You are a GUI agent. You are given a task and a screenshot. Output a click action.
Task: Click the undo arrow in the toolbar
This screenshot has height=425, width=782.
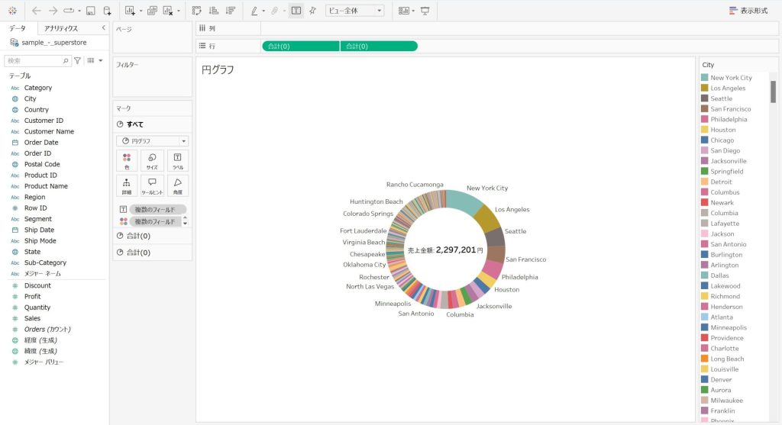(37, 11)
